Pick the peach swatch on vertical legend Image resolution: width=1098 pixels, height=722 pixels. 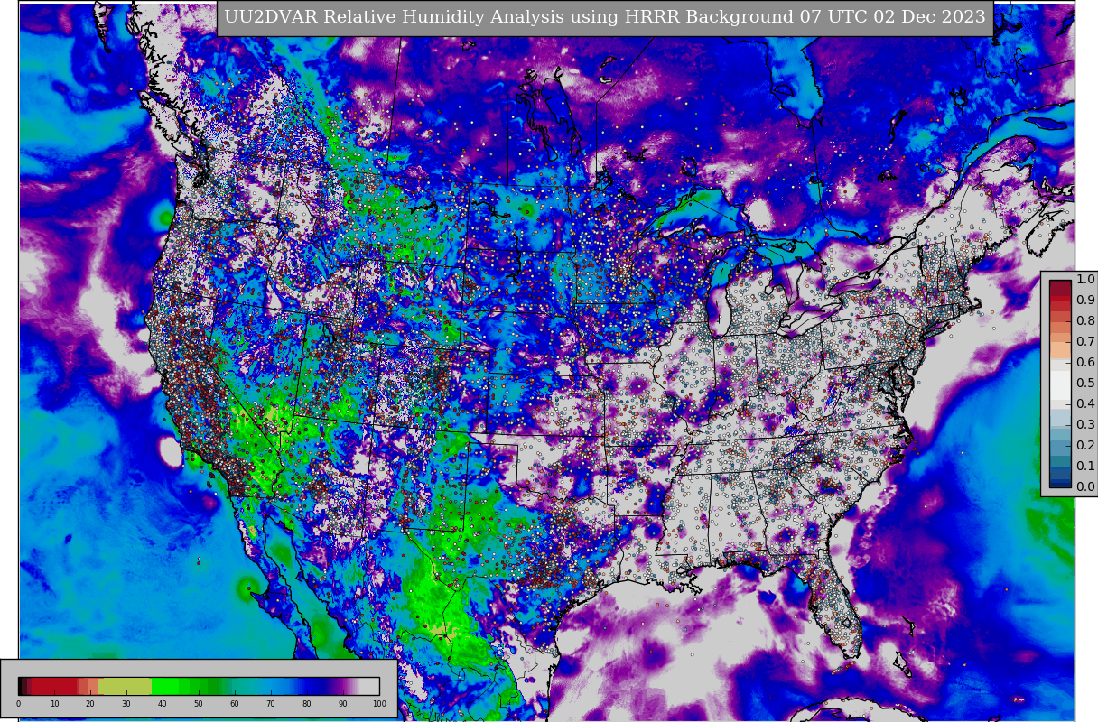[x=1060, y=351]
